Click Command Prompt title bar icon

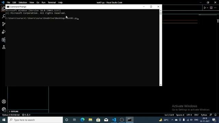tap(8, 7)
